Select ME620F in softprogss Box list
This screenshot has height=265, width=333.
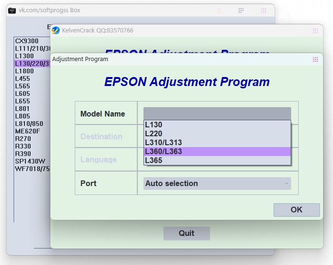click(x=32, y=132)
